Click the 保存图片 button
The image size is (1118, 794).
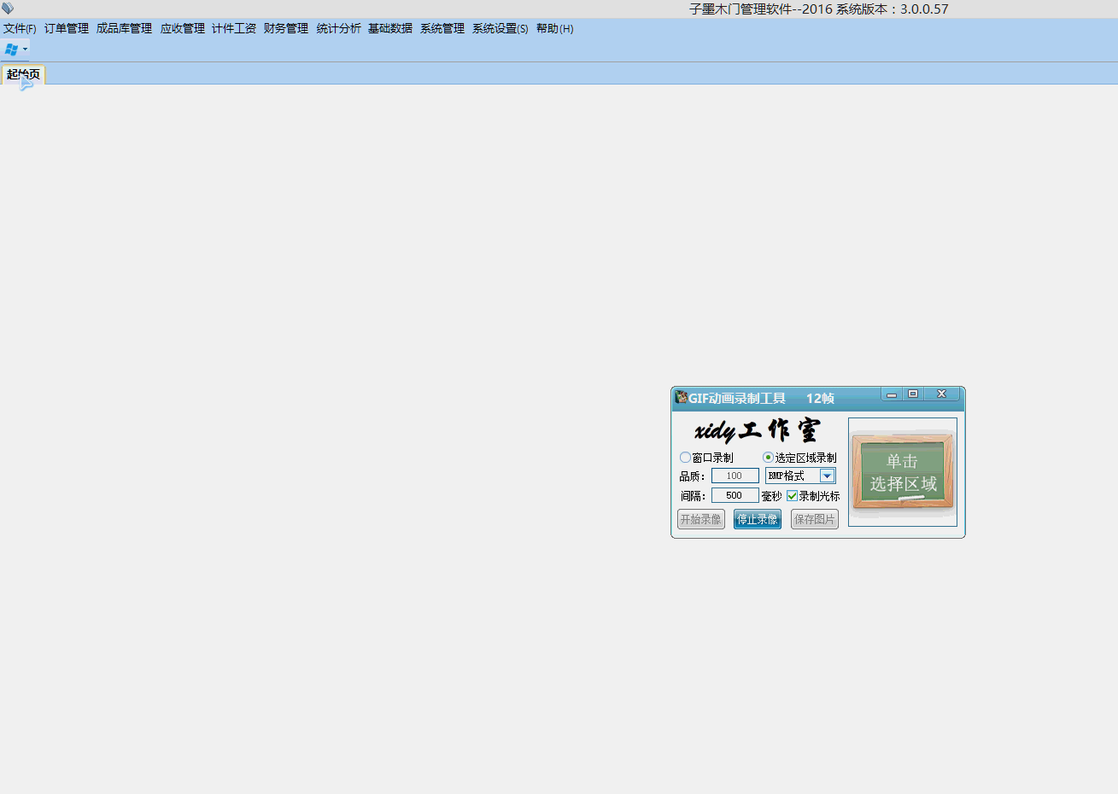tap(814, 519)
